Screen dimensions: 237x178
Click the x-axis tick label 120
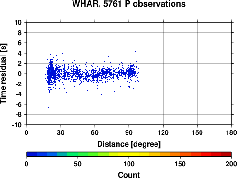click(163, 132)
